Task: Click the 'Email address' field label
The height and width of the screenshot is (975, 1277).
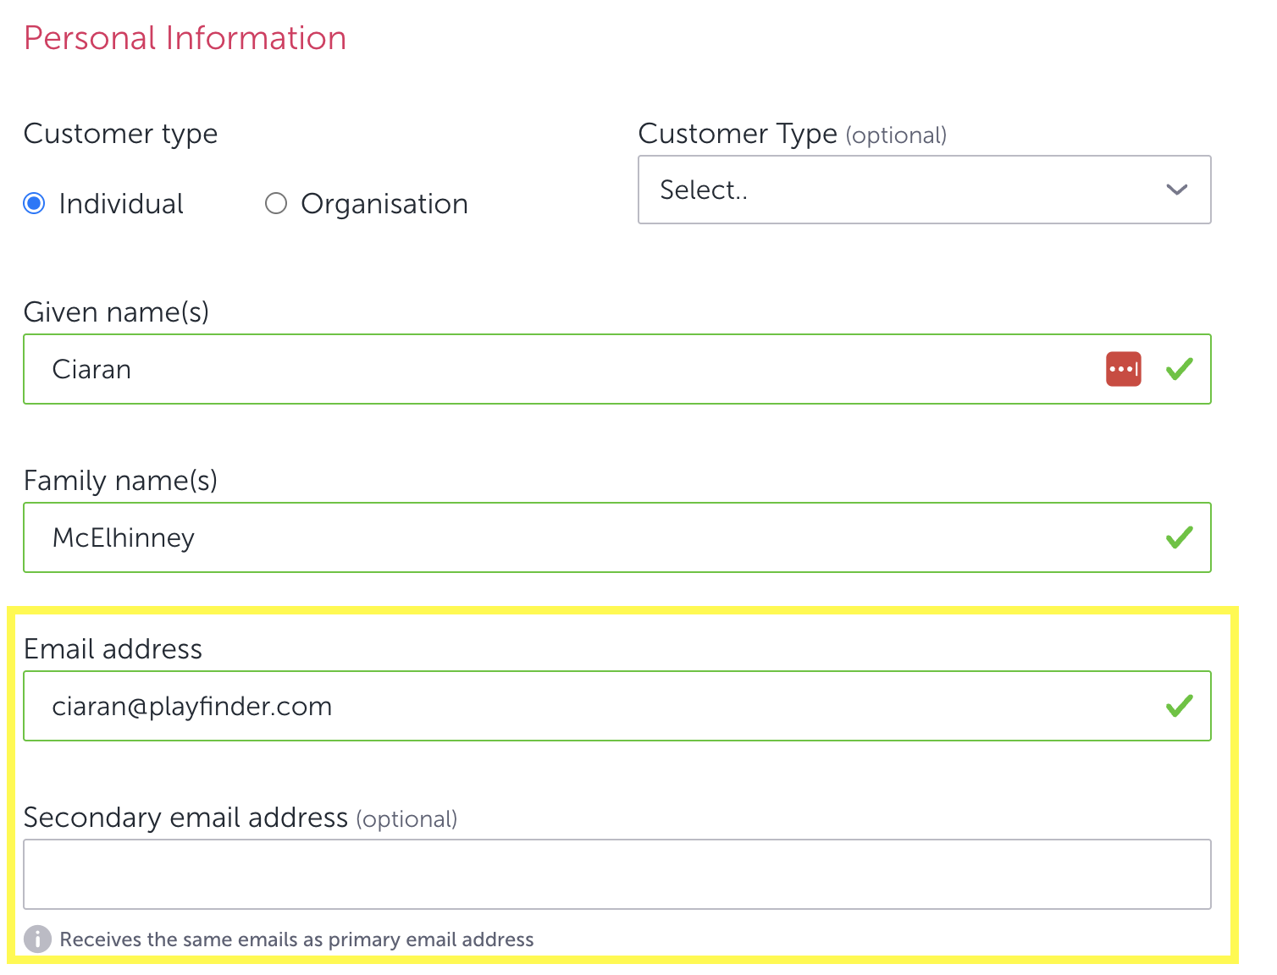Action: pos(113,649)
